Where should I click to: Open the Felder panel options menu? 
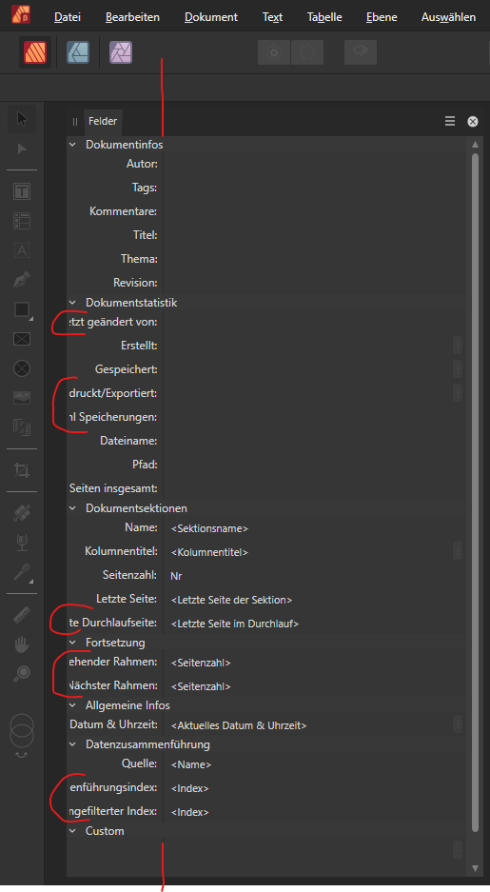coord(450,121)
